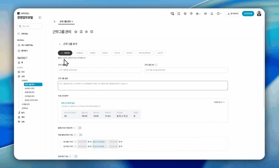Click the help icon next to 근무그룹 코드
Screen dimensions: 279x168
156,65
